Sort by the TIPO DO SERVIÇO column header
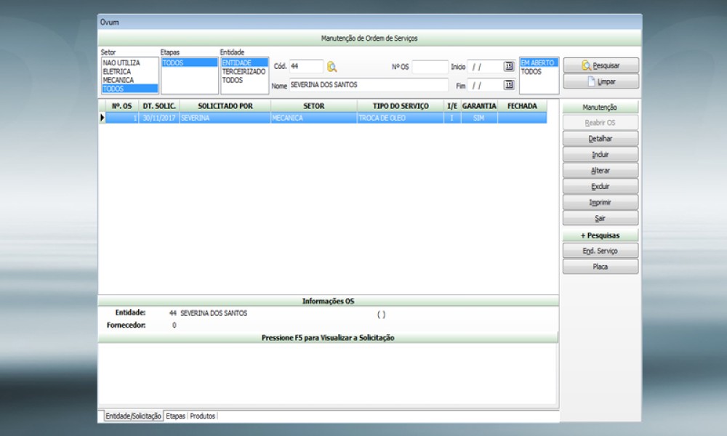 coord(401,106)
